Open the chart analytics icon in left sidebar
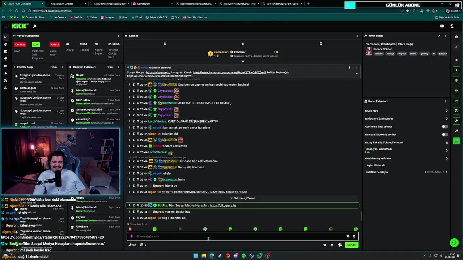The width and height of the screenshot is (463, 260). coord(5,52)
